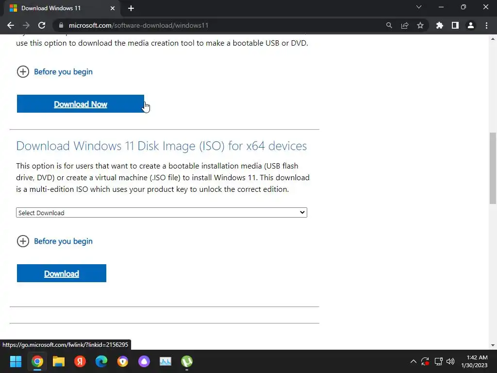Screen dimensions: 497x373
Task: Click the heading Download Windows 11 Disk Image
Action: 161,146
